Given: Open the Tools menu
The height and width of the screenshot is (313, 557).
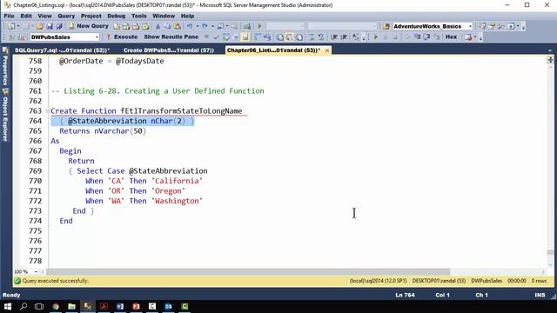Looking at the screenshot, I should (139, 16).
